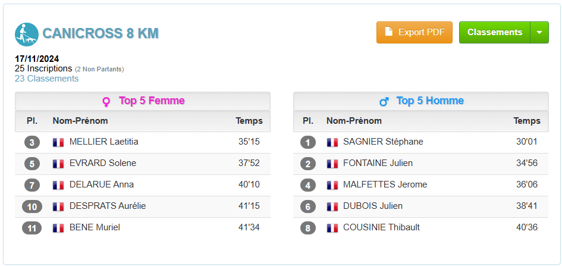
Task: Select the Top 5 Femme header
Action: click(143, 101)
